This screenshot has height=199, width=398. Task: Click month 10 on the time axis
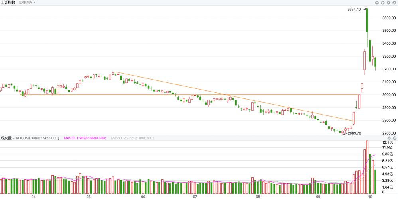(x=370, y=197)
